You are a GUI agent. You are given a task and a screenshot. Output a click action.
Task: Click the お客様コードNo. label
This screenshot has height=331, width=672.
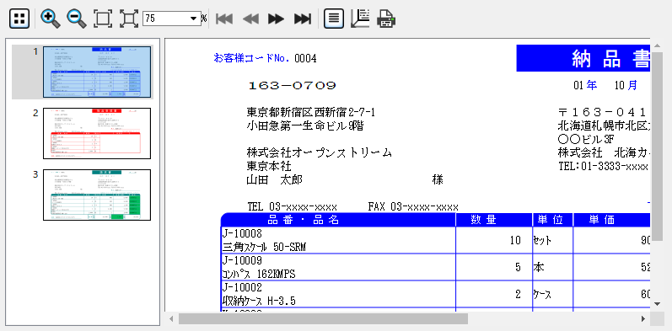[x=252, y=58]
